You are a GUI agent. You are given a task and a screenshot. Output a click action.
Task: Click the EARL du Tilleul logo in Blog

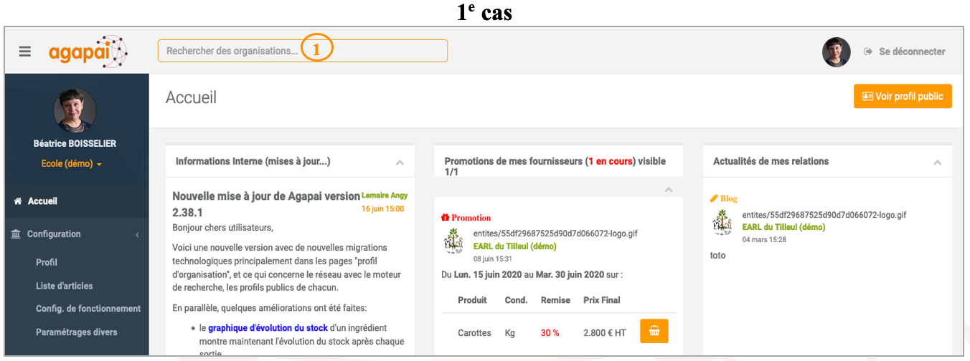click(722, 222)
